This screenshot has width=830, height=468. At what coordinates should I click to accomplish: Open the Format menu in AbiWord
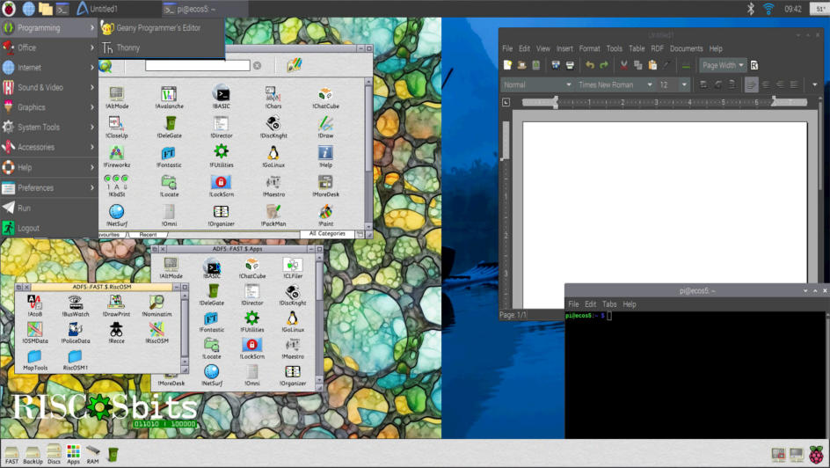tap(589, 48)
